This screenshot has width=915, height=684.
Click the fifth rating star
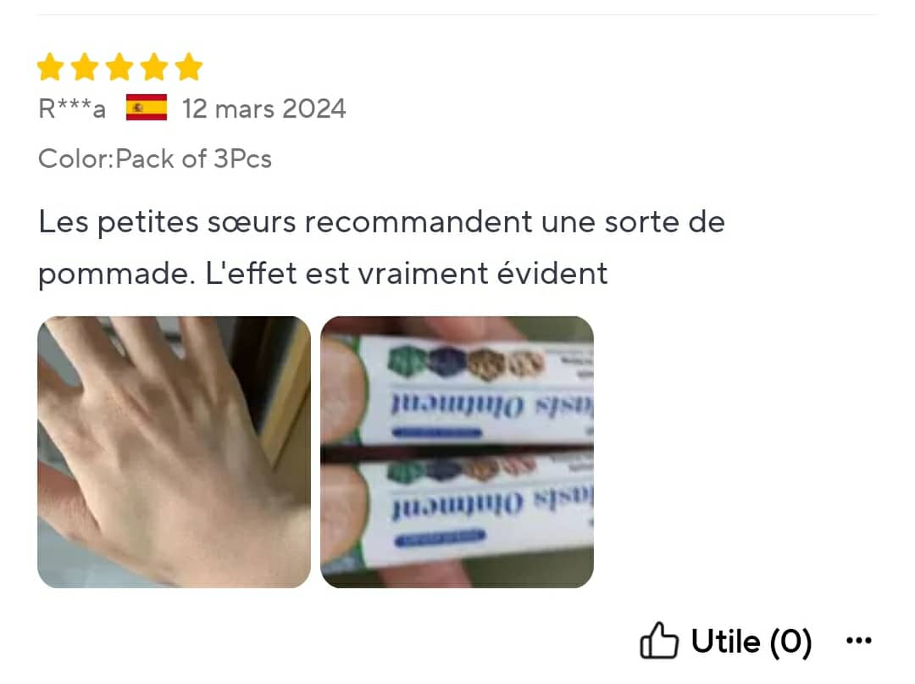click(189, 66)
